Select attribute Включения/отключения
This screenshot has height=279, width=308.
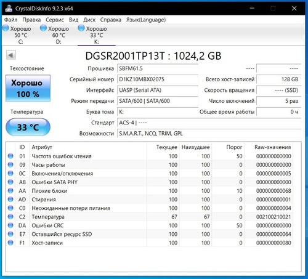(x=62, y=173)
